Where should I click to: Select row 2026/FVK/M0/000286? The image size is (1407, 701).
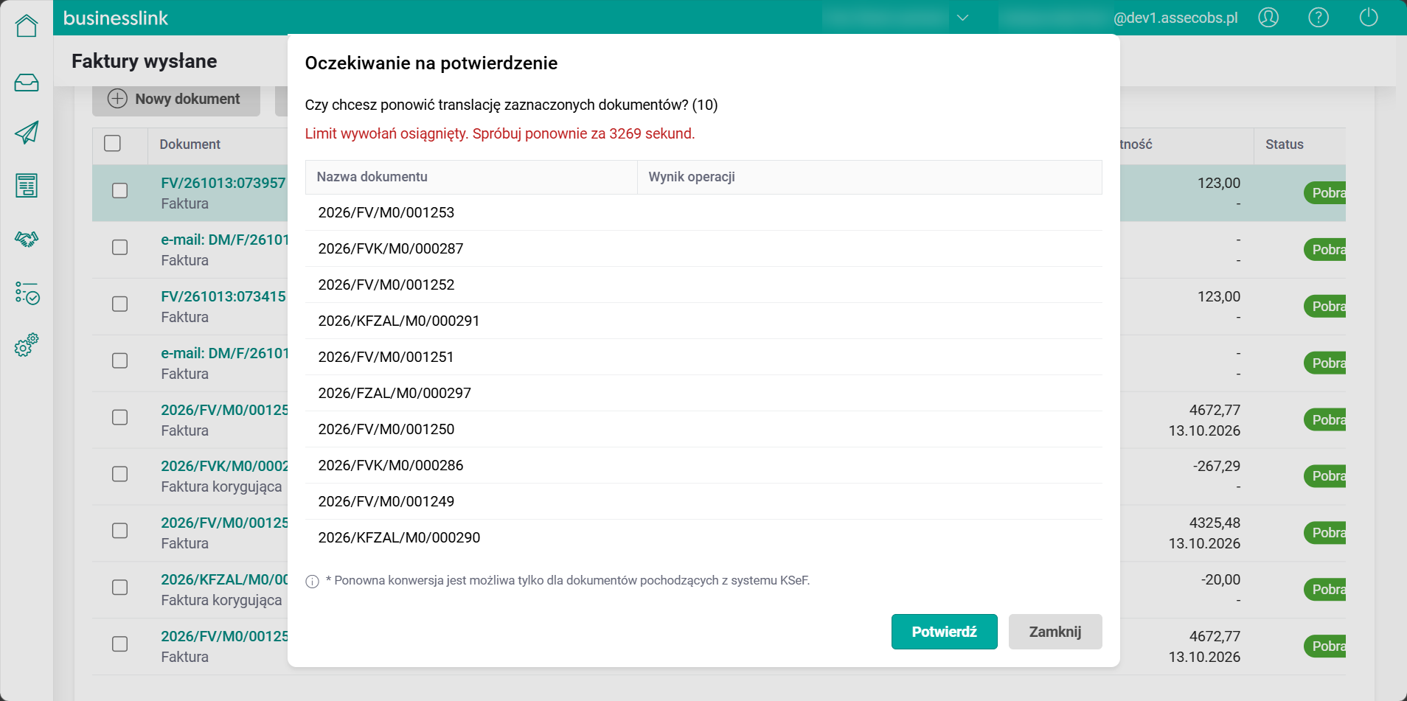(703, 465)
